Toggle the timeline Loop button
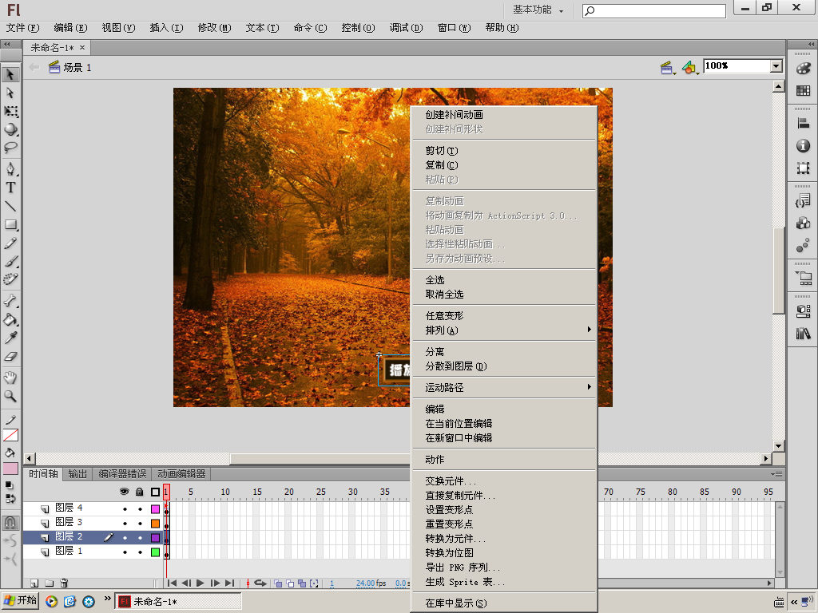The width and height of the screenshot is (818, 613). pos(260,583)
